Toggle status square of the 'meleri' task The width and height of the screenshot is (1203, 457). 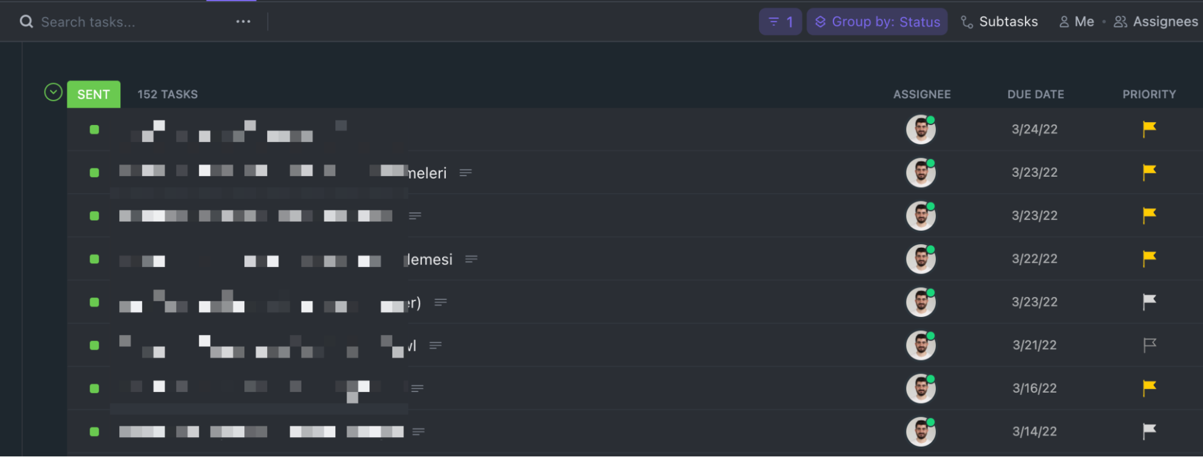[94, 173]
